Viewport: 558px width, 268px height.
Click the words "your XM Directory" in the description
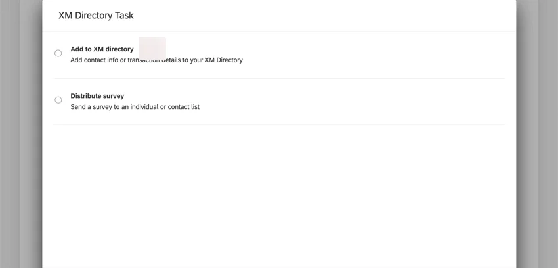pyautogui.click(x=215, y=60)
